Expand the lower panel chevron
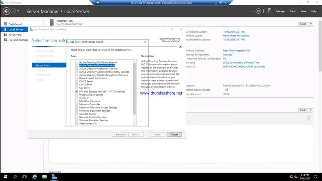 [x=308, y=118]
